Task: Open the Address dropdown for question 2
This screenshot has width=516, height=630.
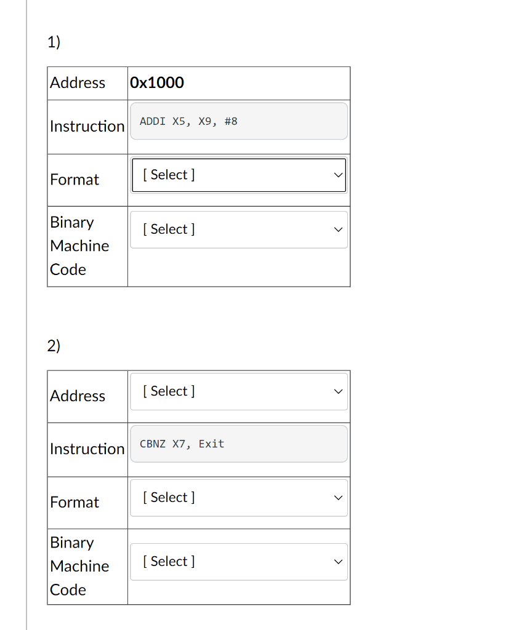Action: (239, 391)
